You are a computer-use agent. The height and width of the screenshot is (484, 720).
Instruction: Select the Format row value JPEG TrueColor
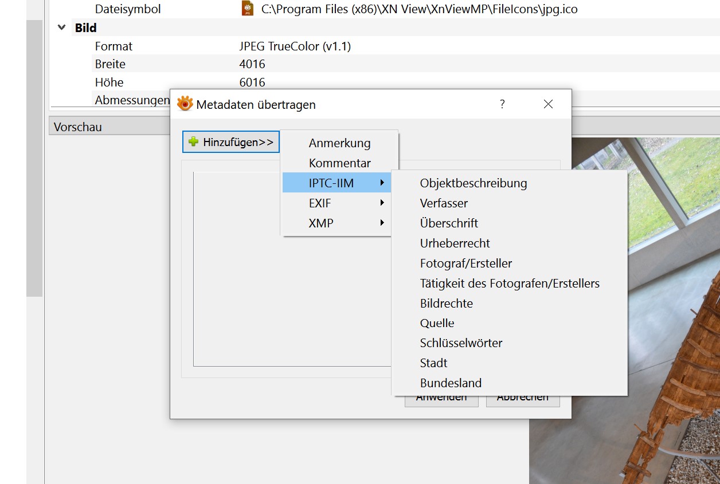tap(295, 46)
